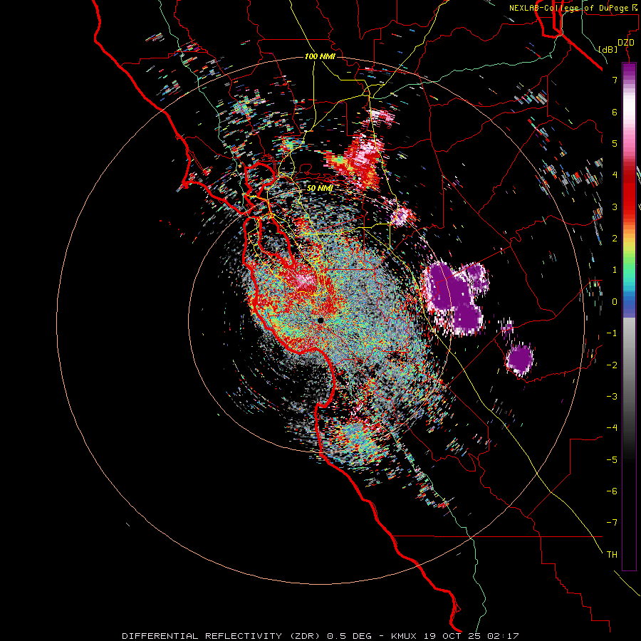Click the '3' tick label on the scale
The image size is (641, 641).
[x=615, y=207]
